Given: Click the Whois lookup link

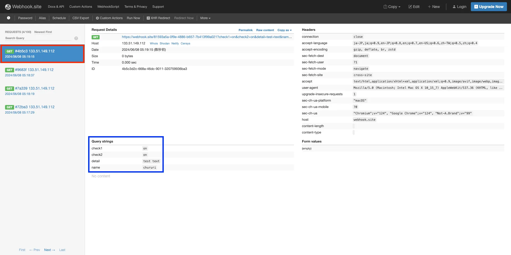Looking at the screenshot, I should point(154,43).
